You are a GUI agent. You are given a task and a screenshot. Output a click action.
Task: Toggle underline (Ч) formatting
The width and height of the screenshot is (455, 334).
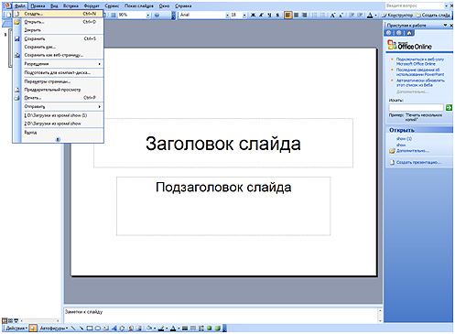tap(269, 15)
